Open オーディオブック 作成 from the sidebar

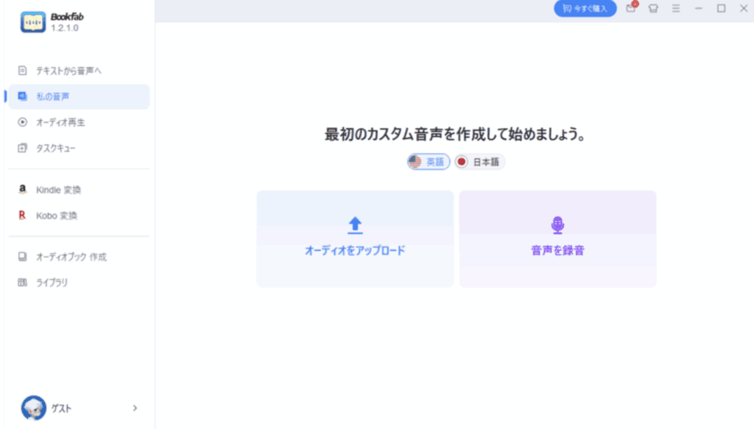pos(71,257)
